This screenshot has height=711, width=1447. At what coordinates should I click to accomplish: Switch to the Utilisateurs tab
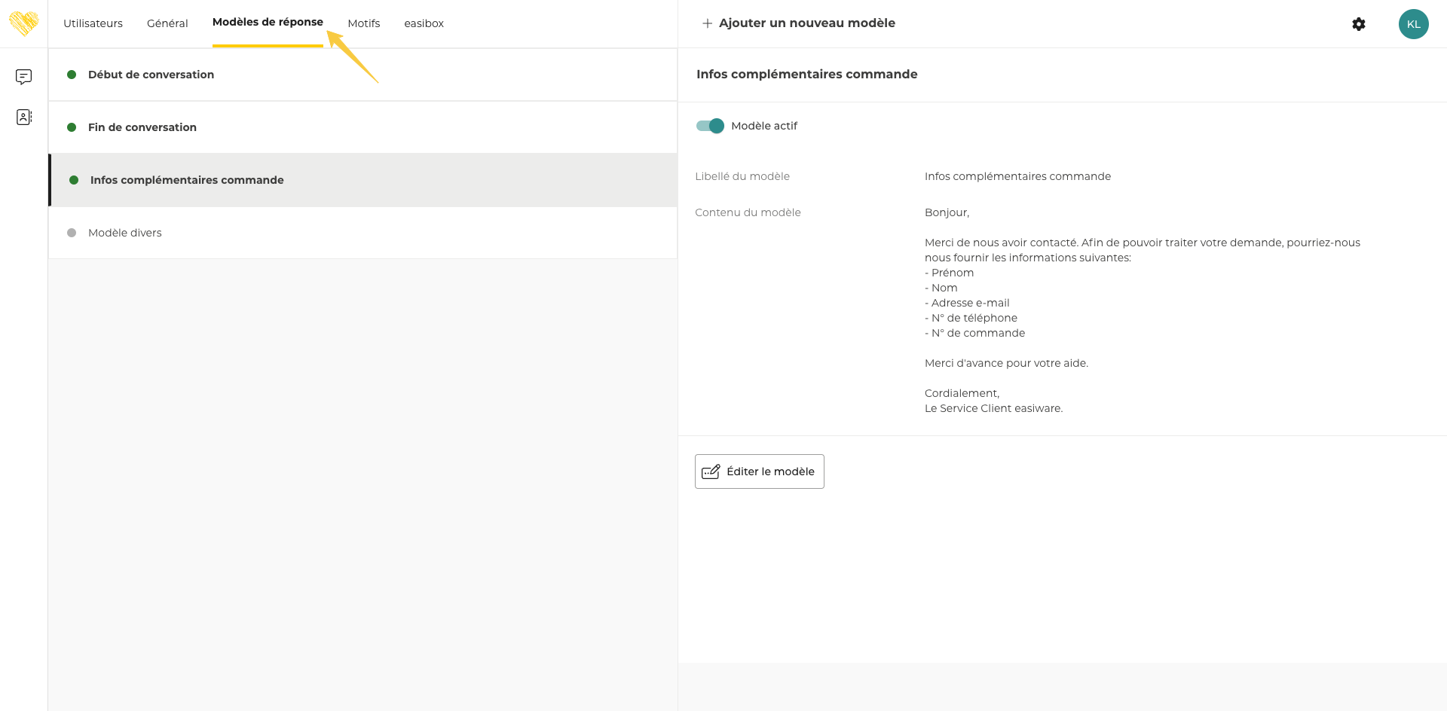click(x=93, y=23)
